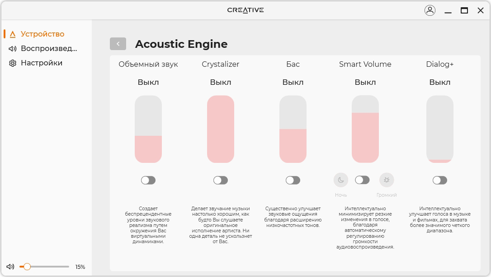Screen dimensions: 491x277
Task: Switch on the Smart Volume toggle
Action: pos(362,180)
